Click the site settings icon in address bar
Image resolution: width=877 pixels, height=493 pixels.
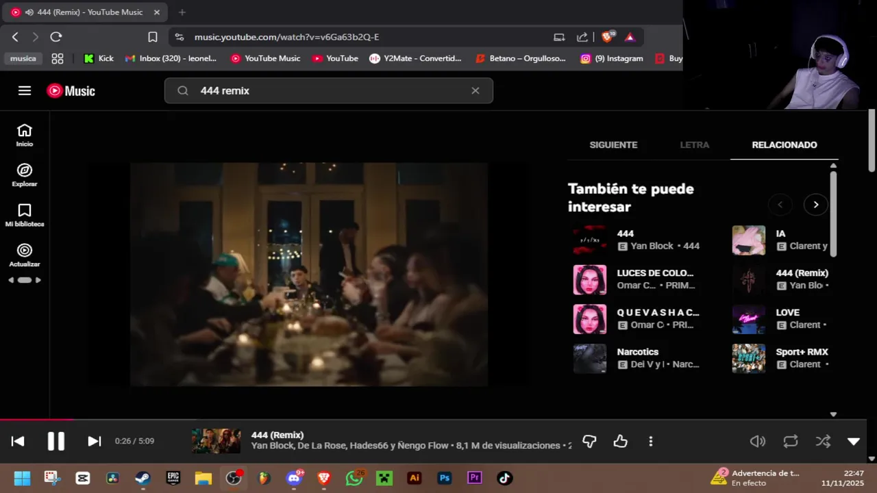179,37
